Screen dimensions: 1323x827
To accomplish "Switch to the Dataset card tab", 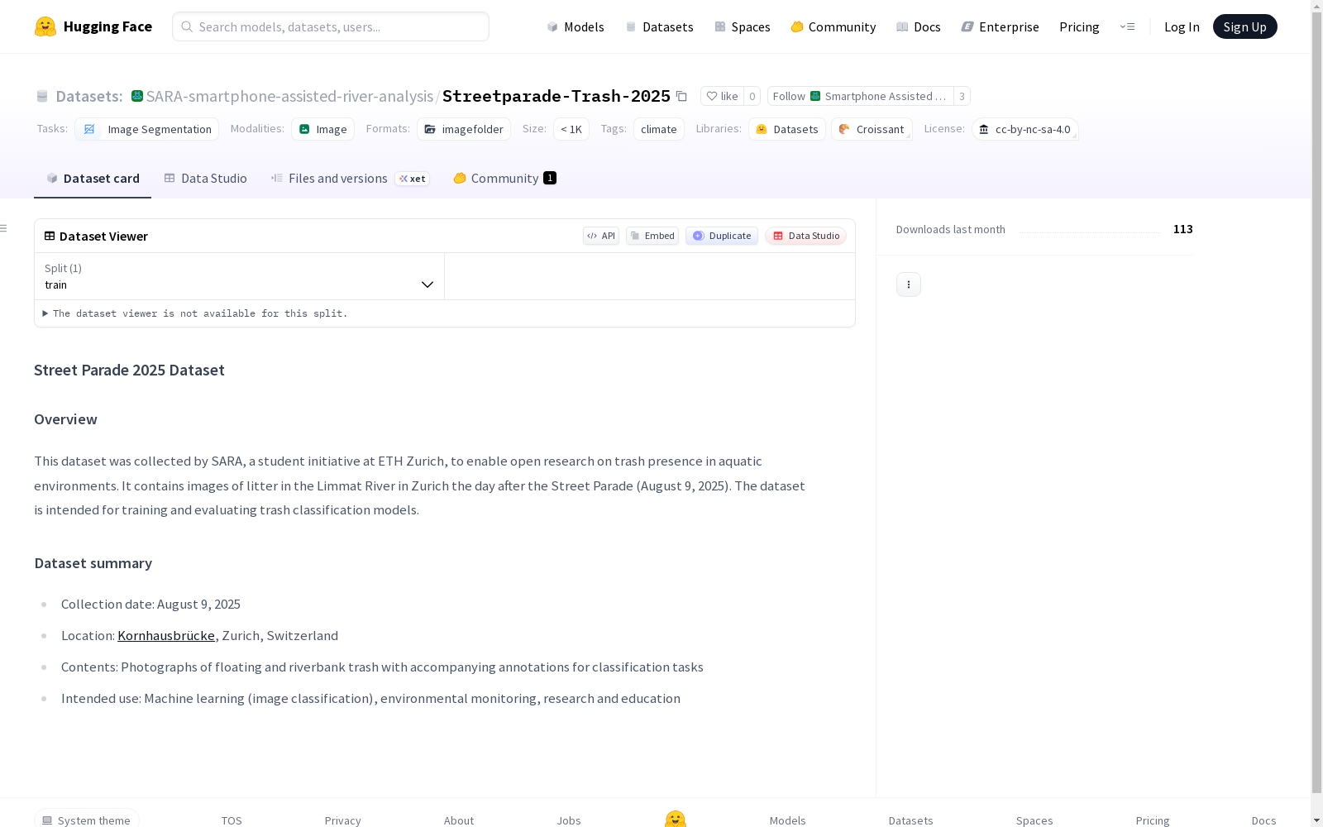I will coord(93,179).
